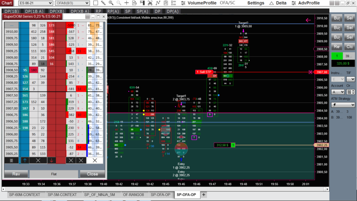Toggle the chart trader flag icon

tap(142, 3)
